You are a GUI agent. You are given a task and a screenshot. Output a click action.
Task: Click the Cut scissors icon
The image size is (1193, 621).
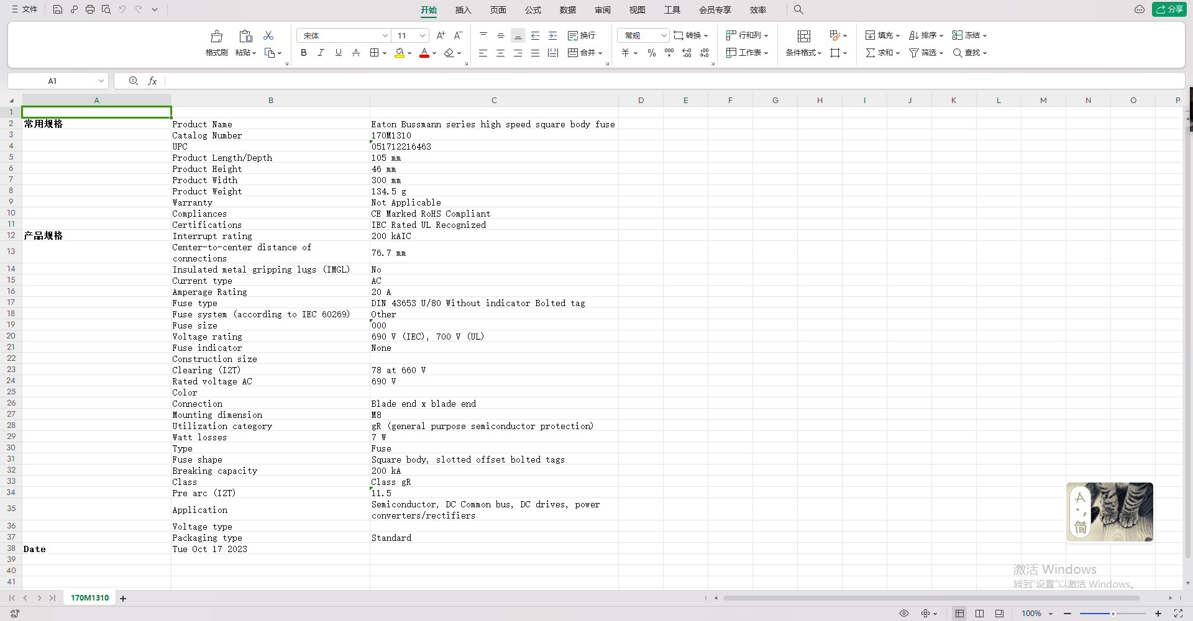tap(268, 35)
